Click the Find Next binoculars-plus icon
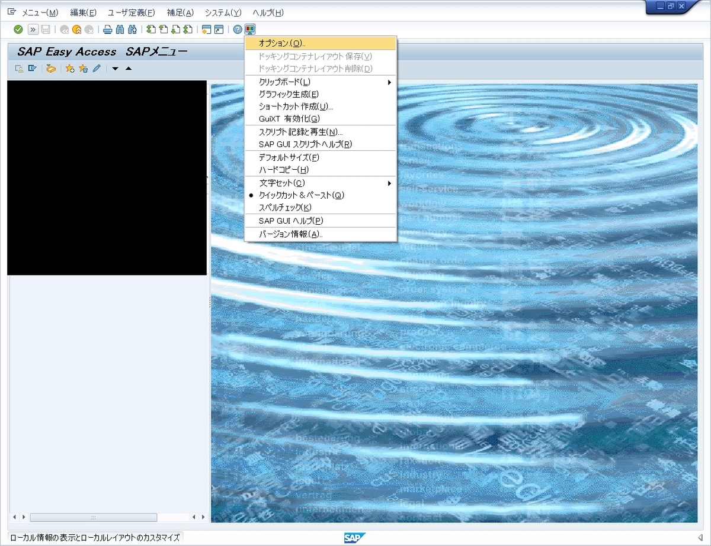The height and width of the screenshot is (546, 711). pyautogui.click(x=132, y=30)
